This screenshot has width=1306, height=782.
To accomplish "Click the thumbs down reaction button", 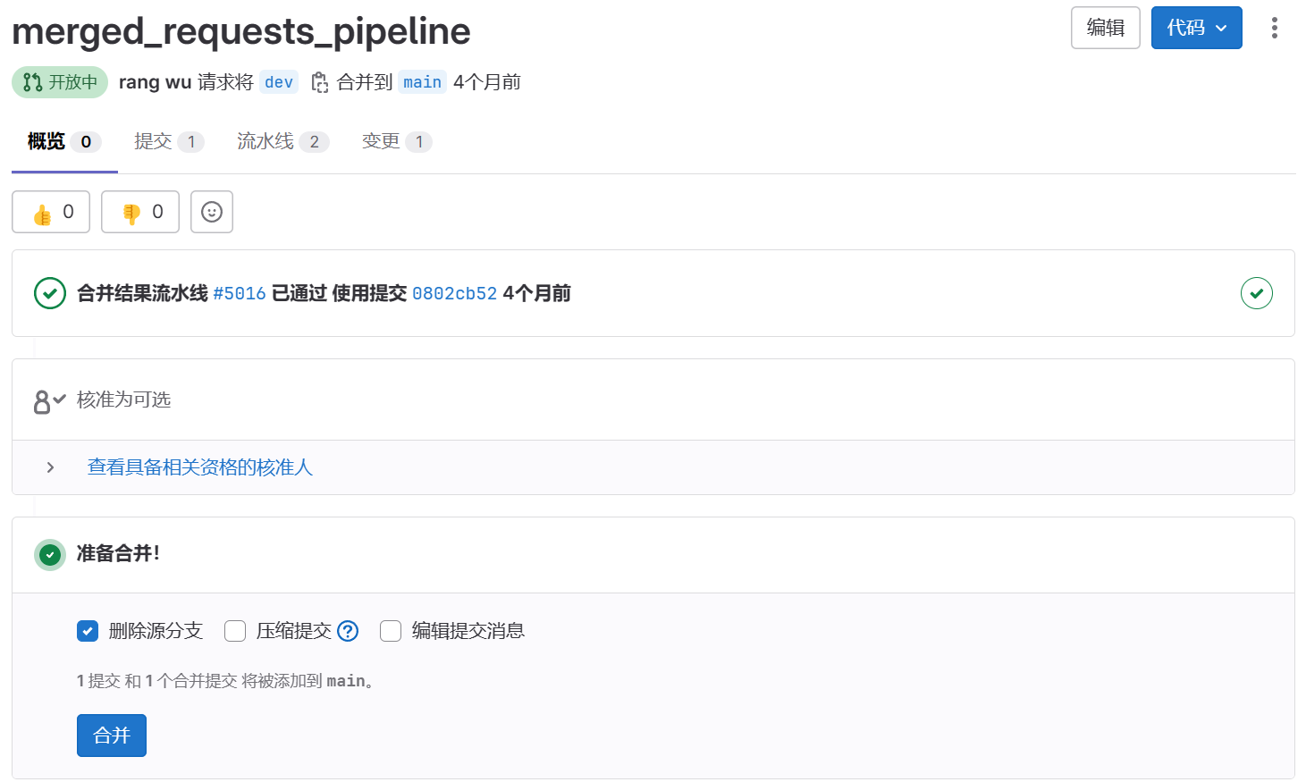I will coord(140,212).
